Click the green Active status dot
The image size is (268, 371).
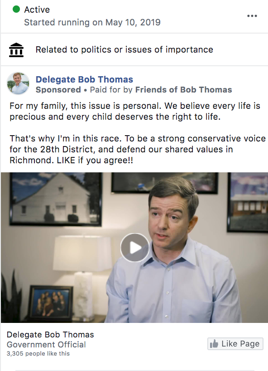coord(16,9)
